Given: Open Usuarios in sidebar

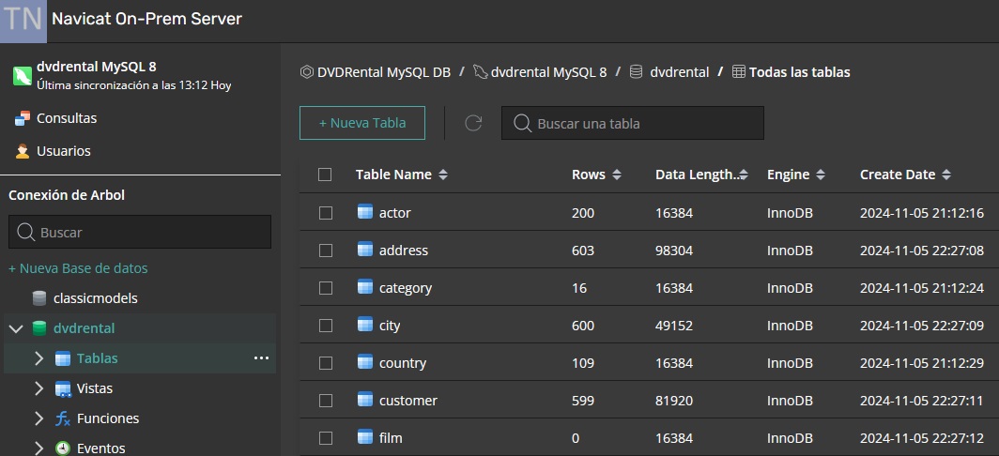Looking at the screenshot, I should point(64,151).
